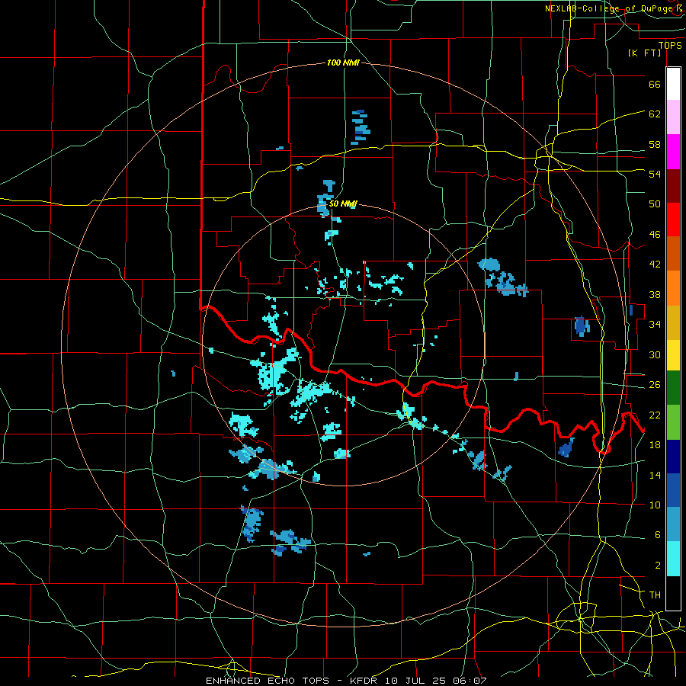
Task: Click legend value "6"
Action: 658,535
